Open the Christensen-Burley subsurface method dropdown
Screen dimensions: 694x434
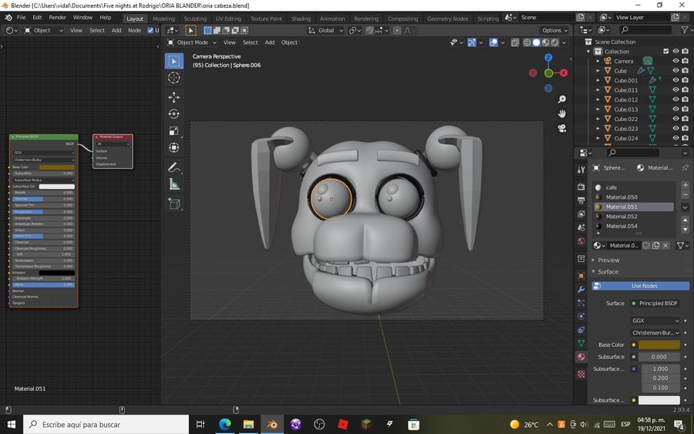pos(655,332)
